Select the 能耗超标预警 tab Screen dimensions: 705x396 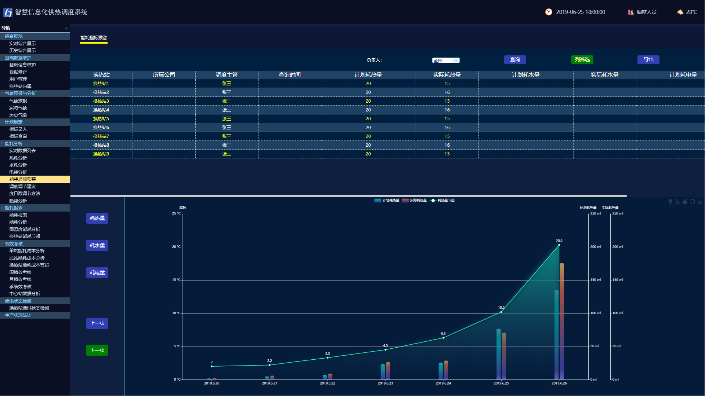(x=94, y=38)
